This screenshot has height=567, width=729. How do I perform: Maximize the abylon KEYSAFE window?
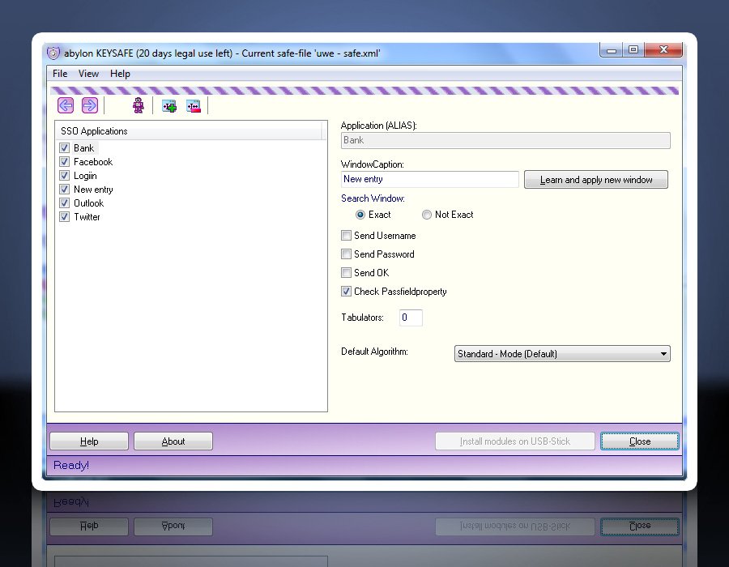633,50
